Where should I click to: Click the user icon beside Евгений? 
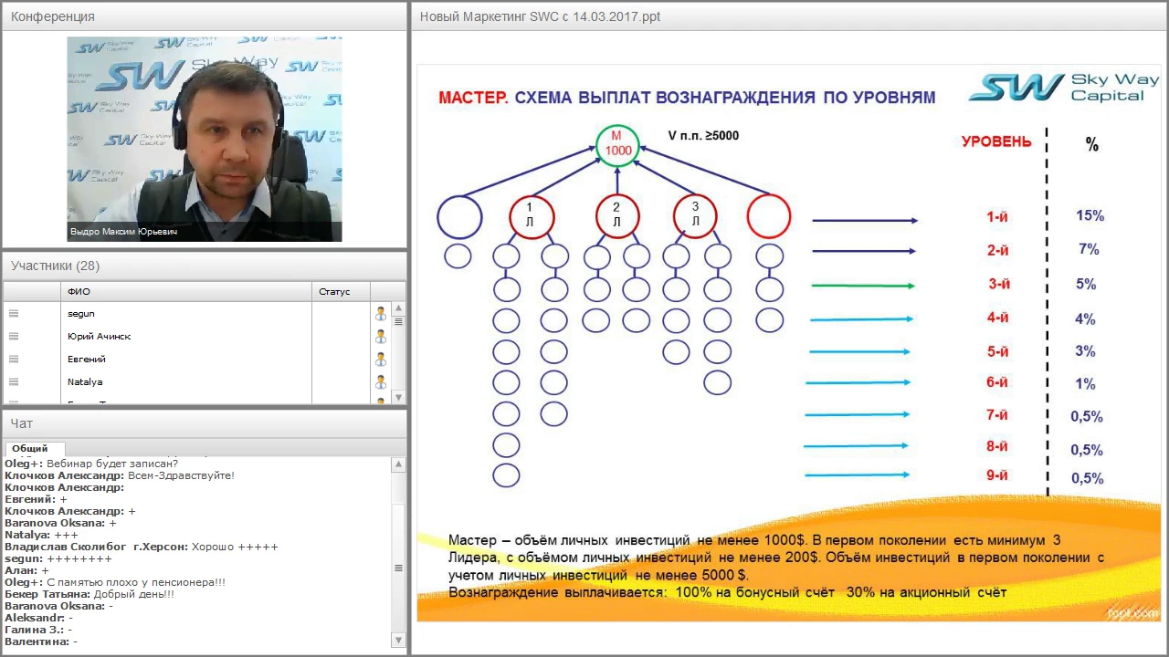[381, 359]
